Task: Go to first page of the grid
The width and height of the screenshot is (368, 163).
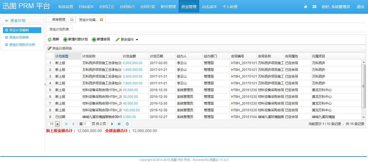Action: pyautogui.click(x=66, y=124)
